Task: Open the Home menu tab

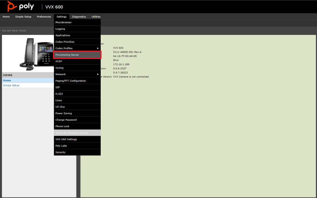Action: [6, 17]
